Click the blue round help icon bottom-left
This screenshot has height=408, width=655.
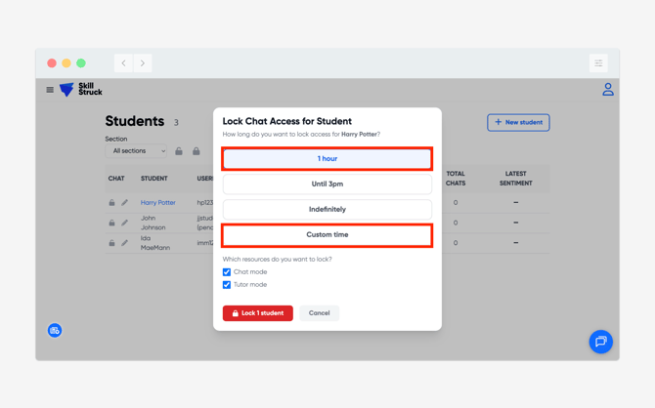click(55, 331)
